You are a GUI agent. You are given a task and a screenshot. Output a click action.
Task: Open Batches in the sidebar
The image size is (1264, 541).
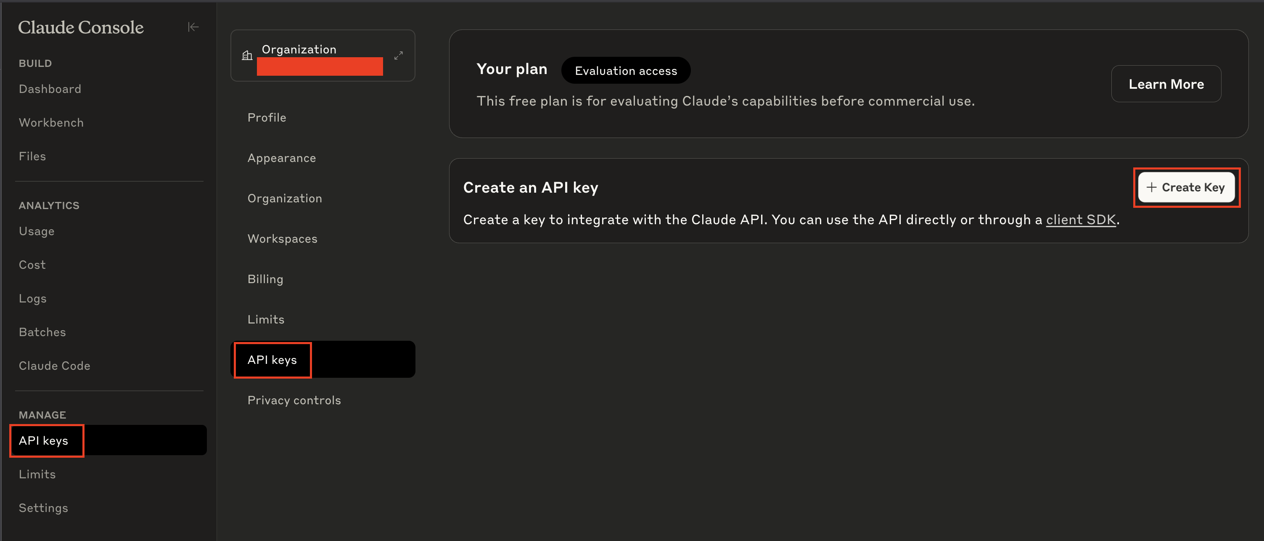[42, 332]
